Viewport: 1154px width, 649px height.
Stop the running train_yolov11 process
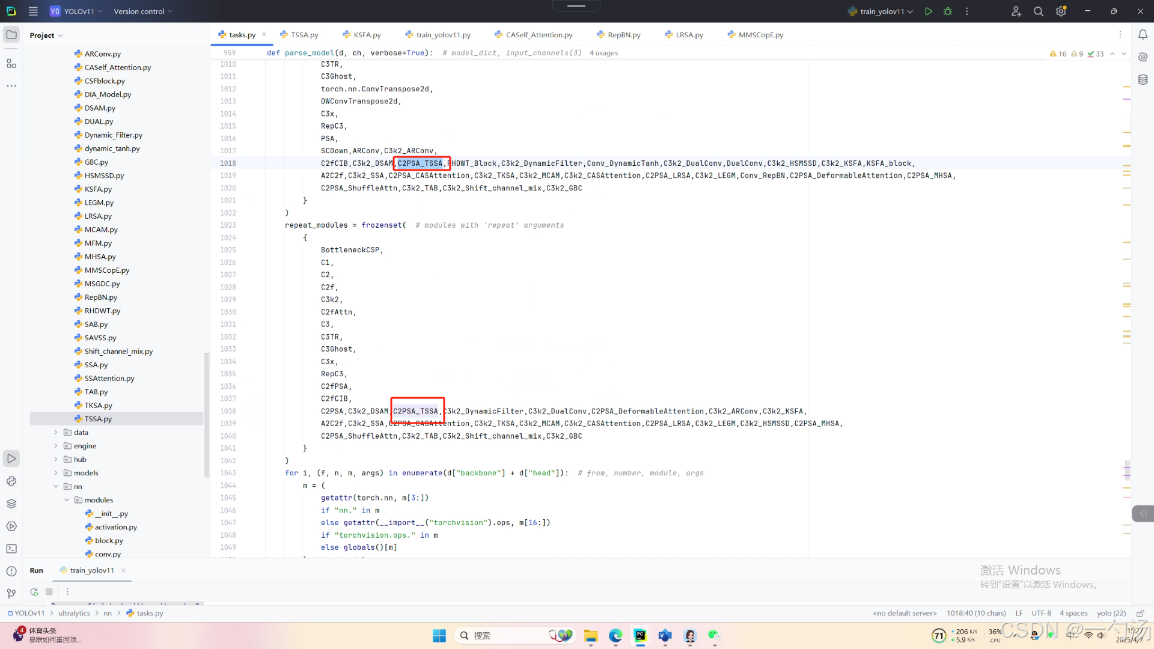[49, 592]
